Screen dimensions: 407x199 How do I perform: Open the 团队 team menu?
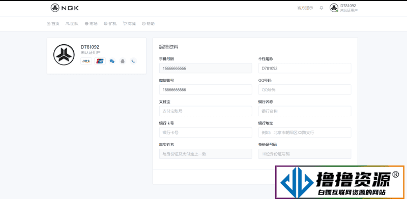[x=72, y=23]
